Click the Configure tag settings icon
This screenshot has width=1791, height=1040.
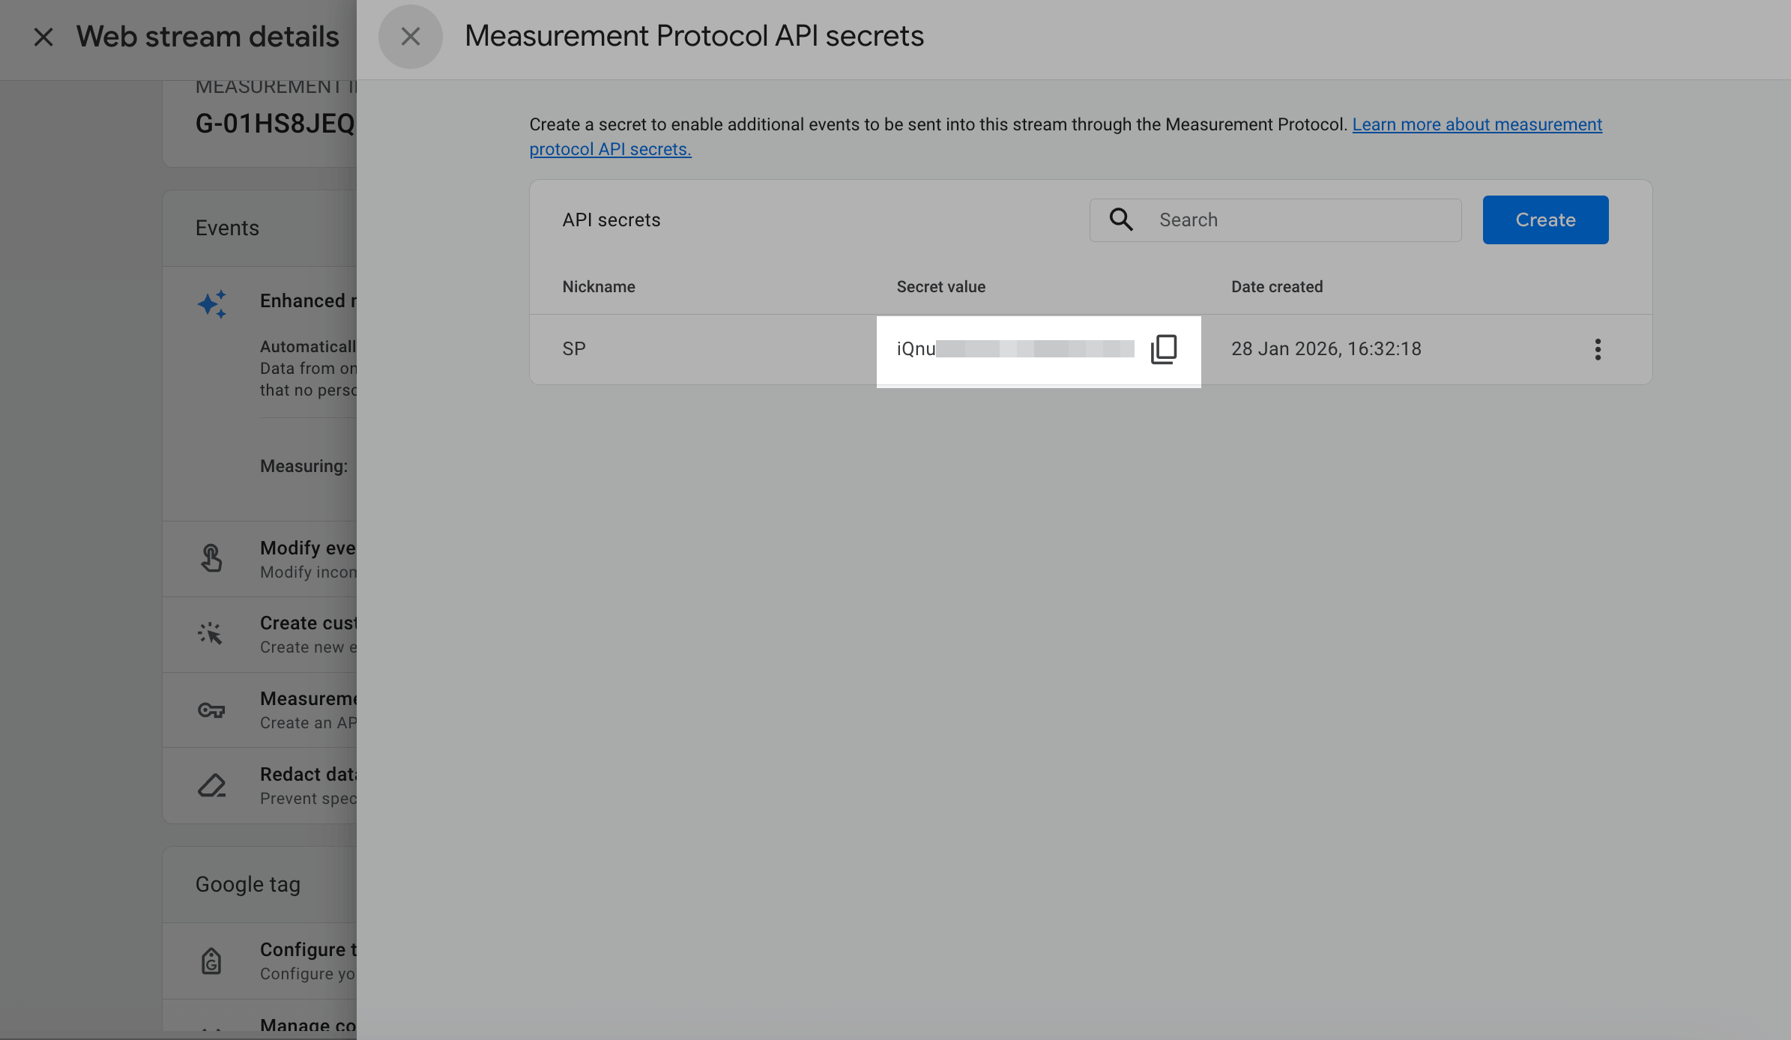[211, 961]
